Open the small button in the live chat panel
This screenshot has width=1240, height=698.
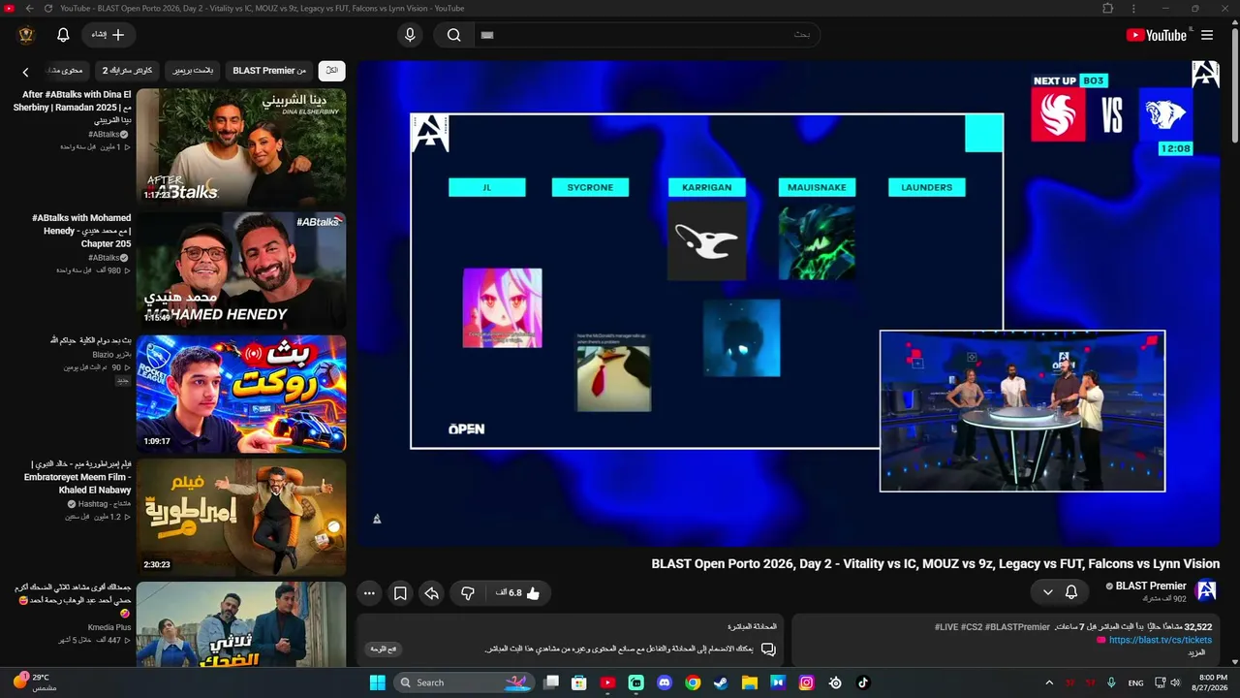tap(385, 649)
